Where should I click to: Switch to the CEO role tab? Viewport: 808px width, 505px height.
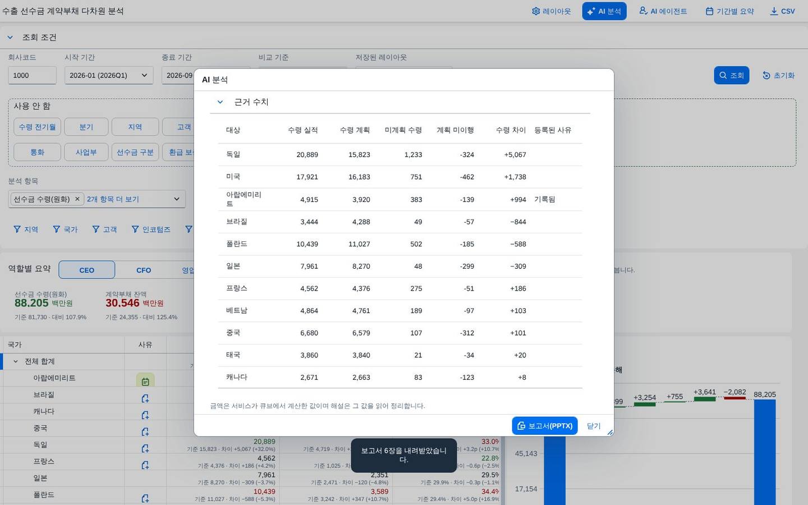87,270
